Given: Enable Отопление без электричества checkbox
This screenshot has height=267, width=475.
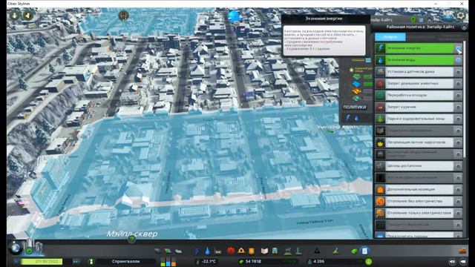Looking at the screenshot, I should point(458,201).
